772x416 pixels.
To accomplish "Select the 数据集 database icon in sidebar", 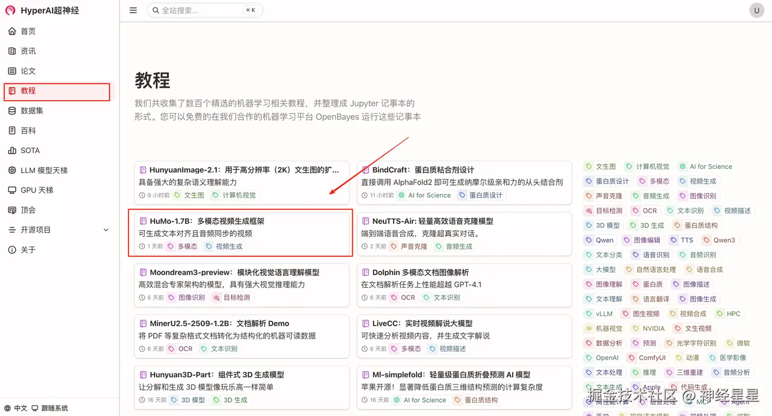I will coord(12,111).
